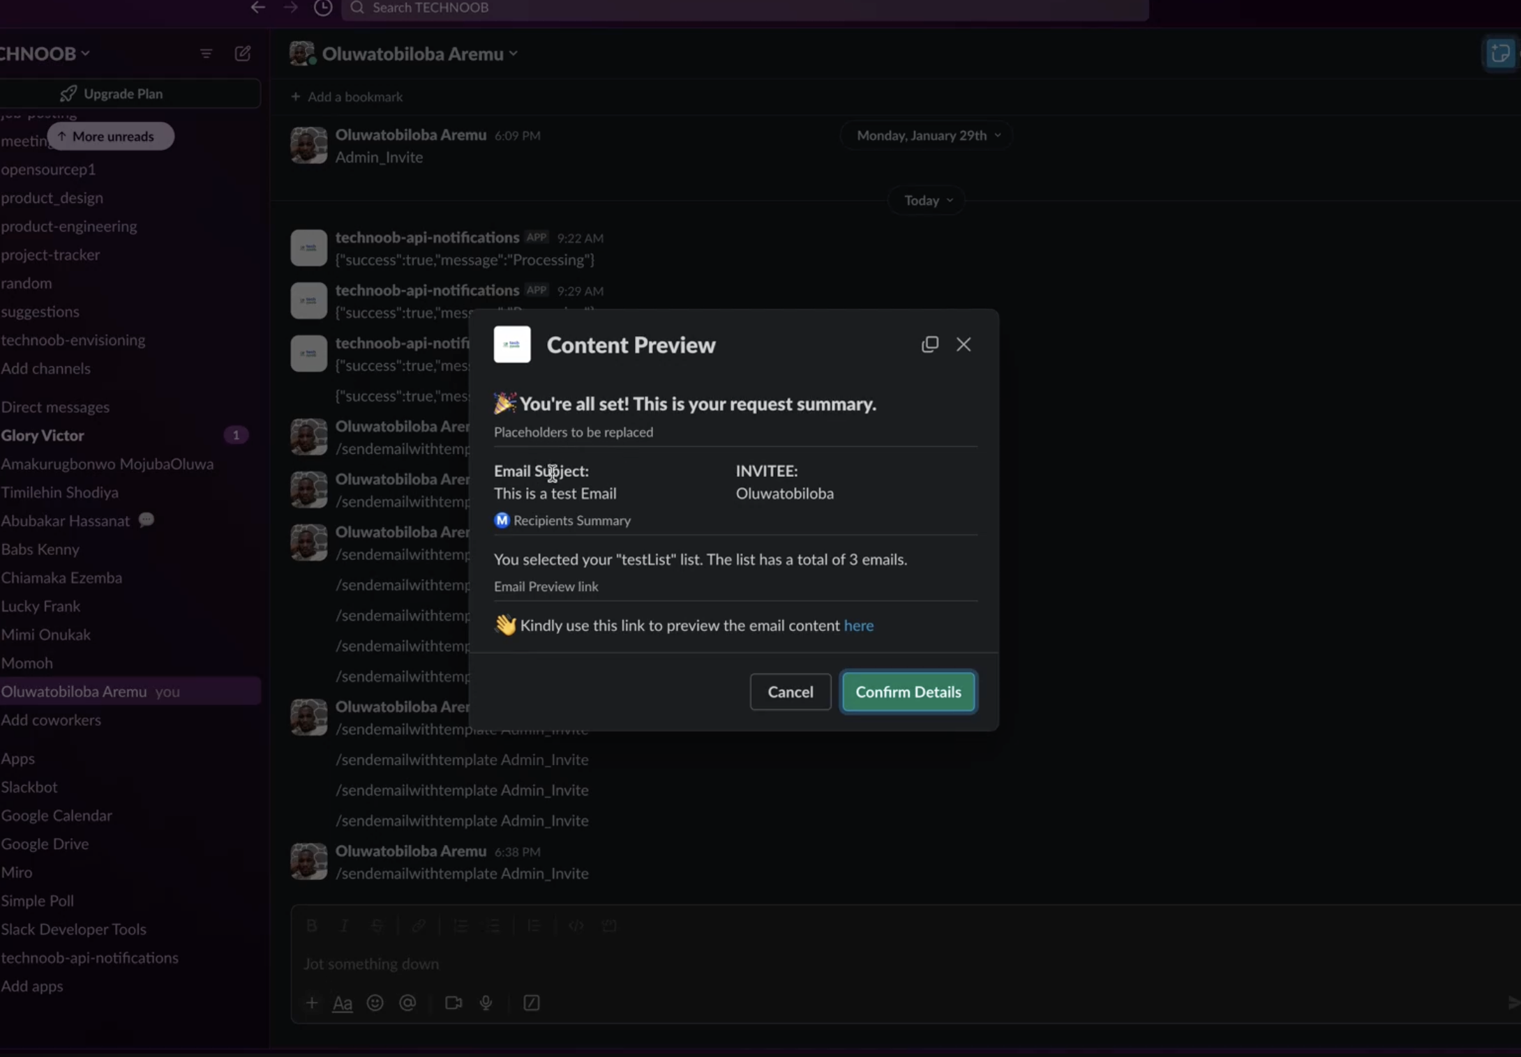1521x1057 pixels.
Task: Insert a link using the link icon
Action: 419,925
